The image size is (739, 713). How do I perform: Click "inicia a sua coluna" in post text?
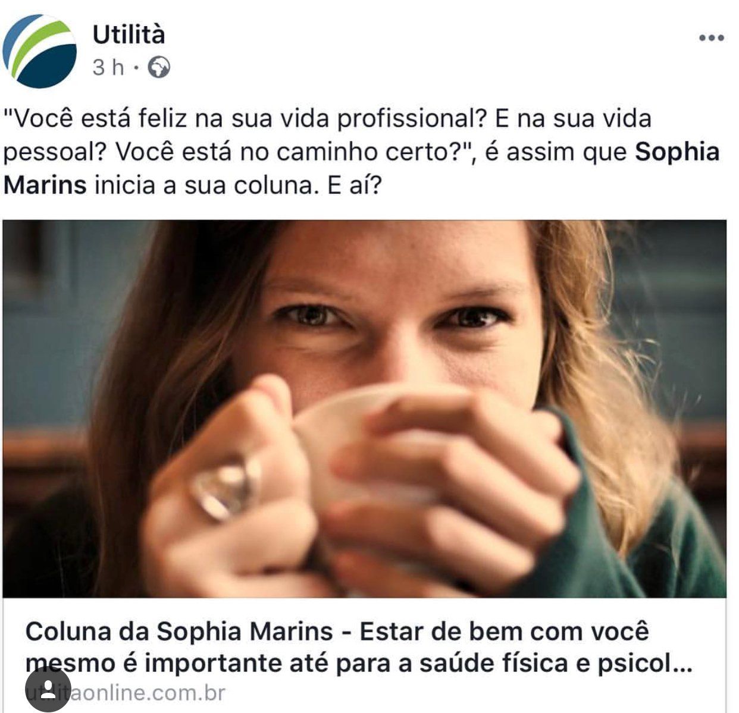tap(203, 185)
